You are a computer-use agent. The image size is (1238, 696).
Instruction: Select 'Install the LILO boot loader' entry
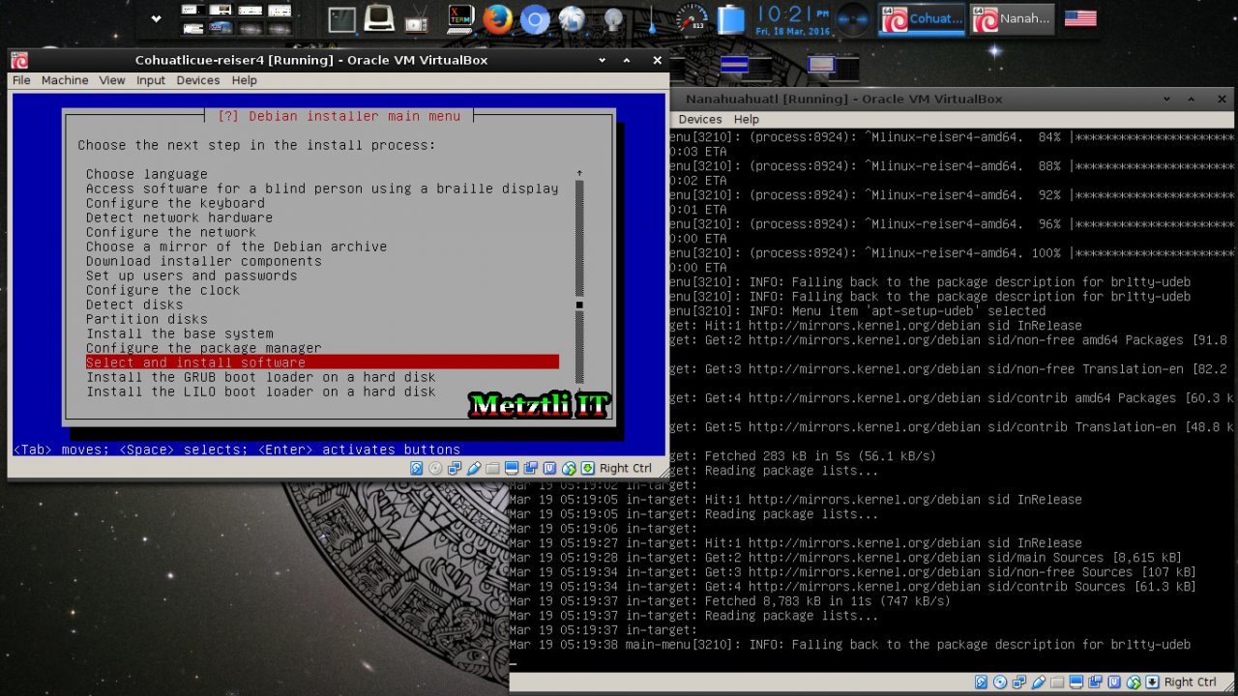point(260,391)
